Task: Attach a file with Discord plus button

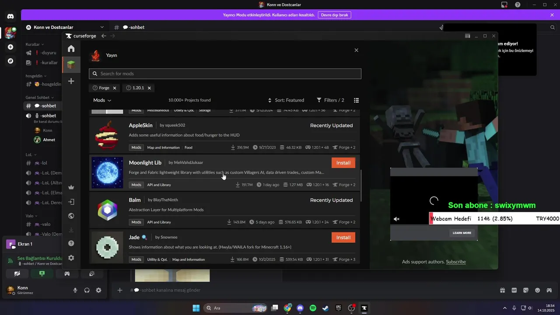Action: pos(120,290)
